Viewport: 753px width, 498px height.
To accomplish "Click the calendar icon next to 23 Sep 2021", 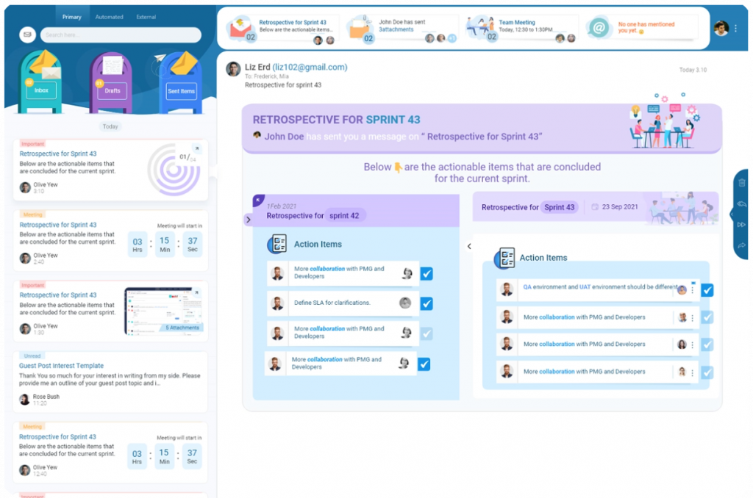I will 594,207.
